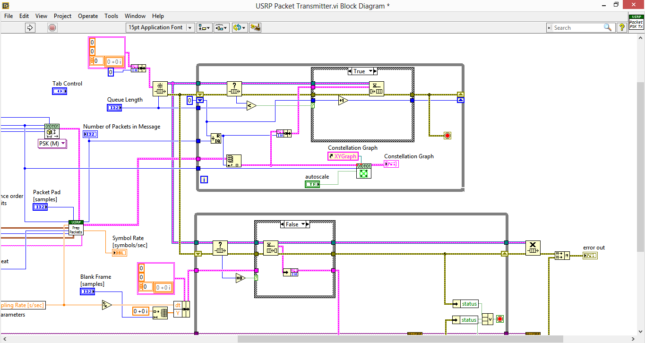
Task: Open the Distribute Objects toolbar menu
Action: point(222,27)
